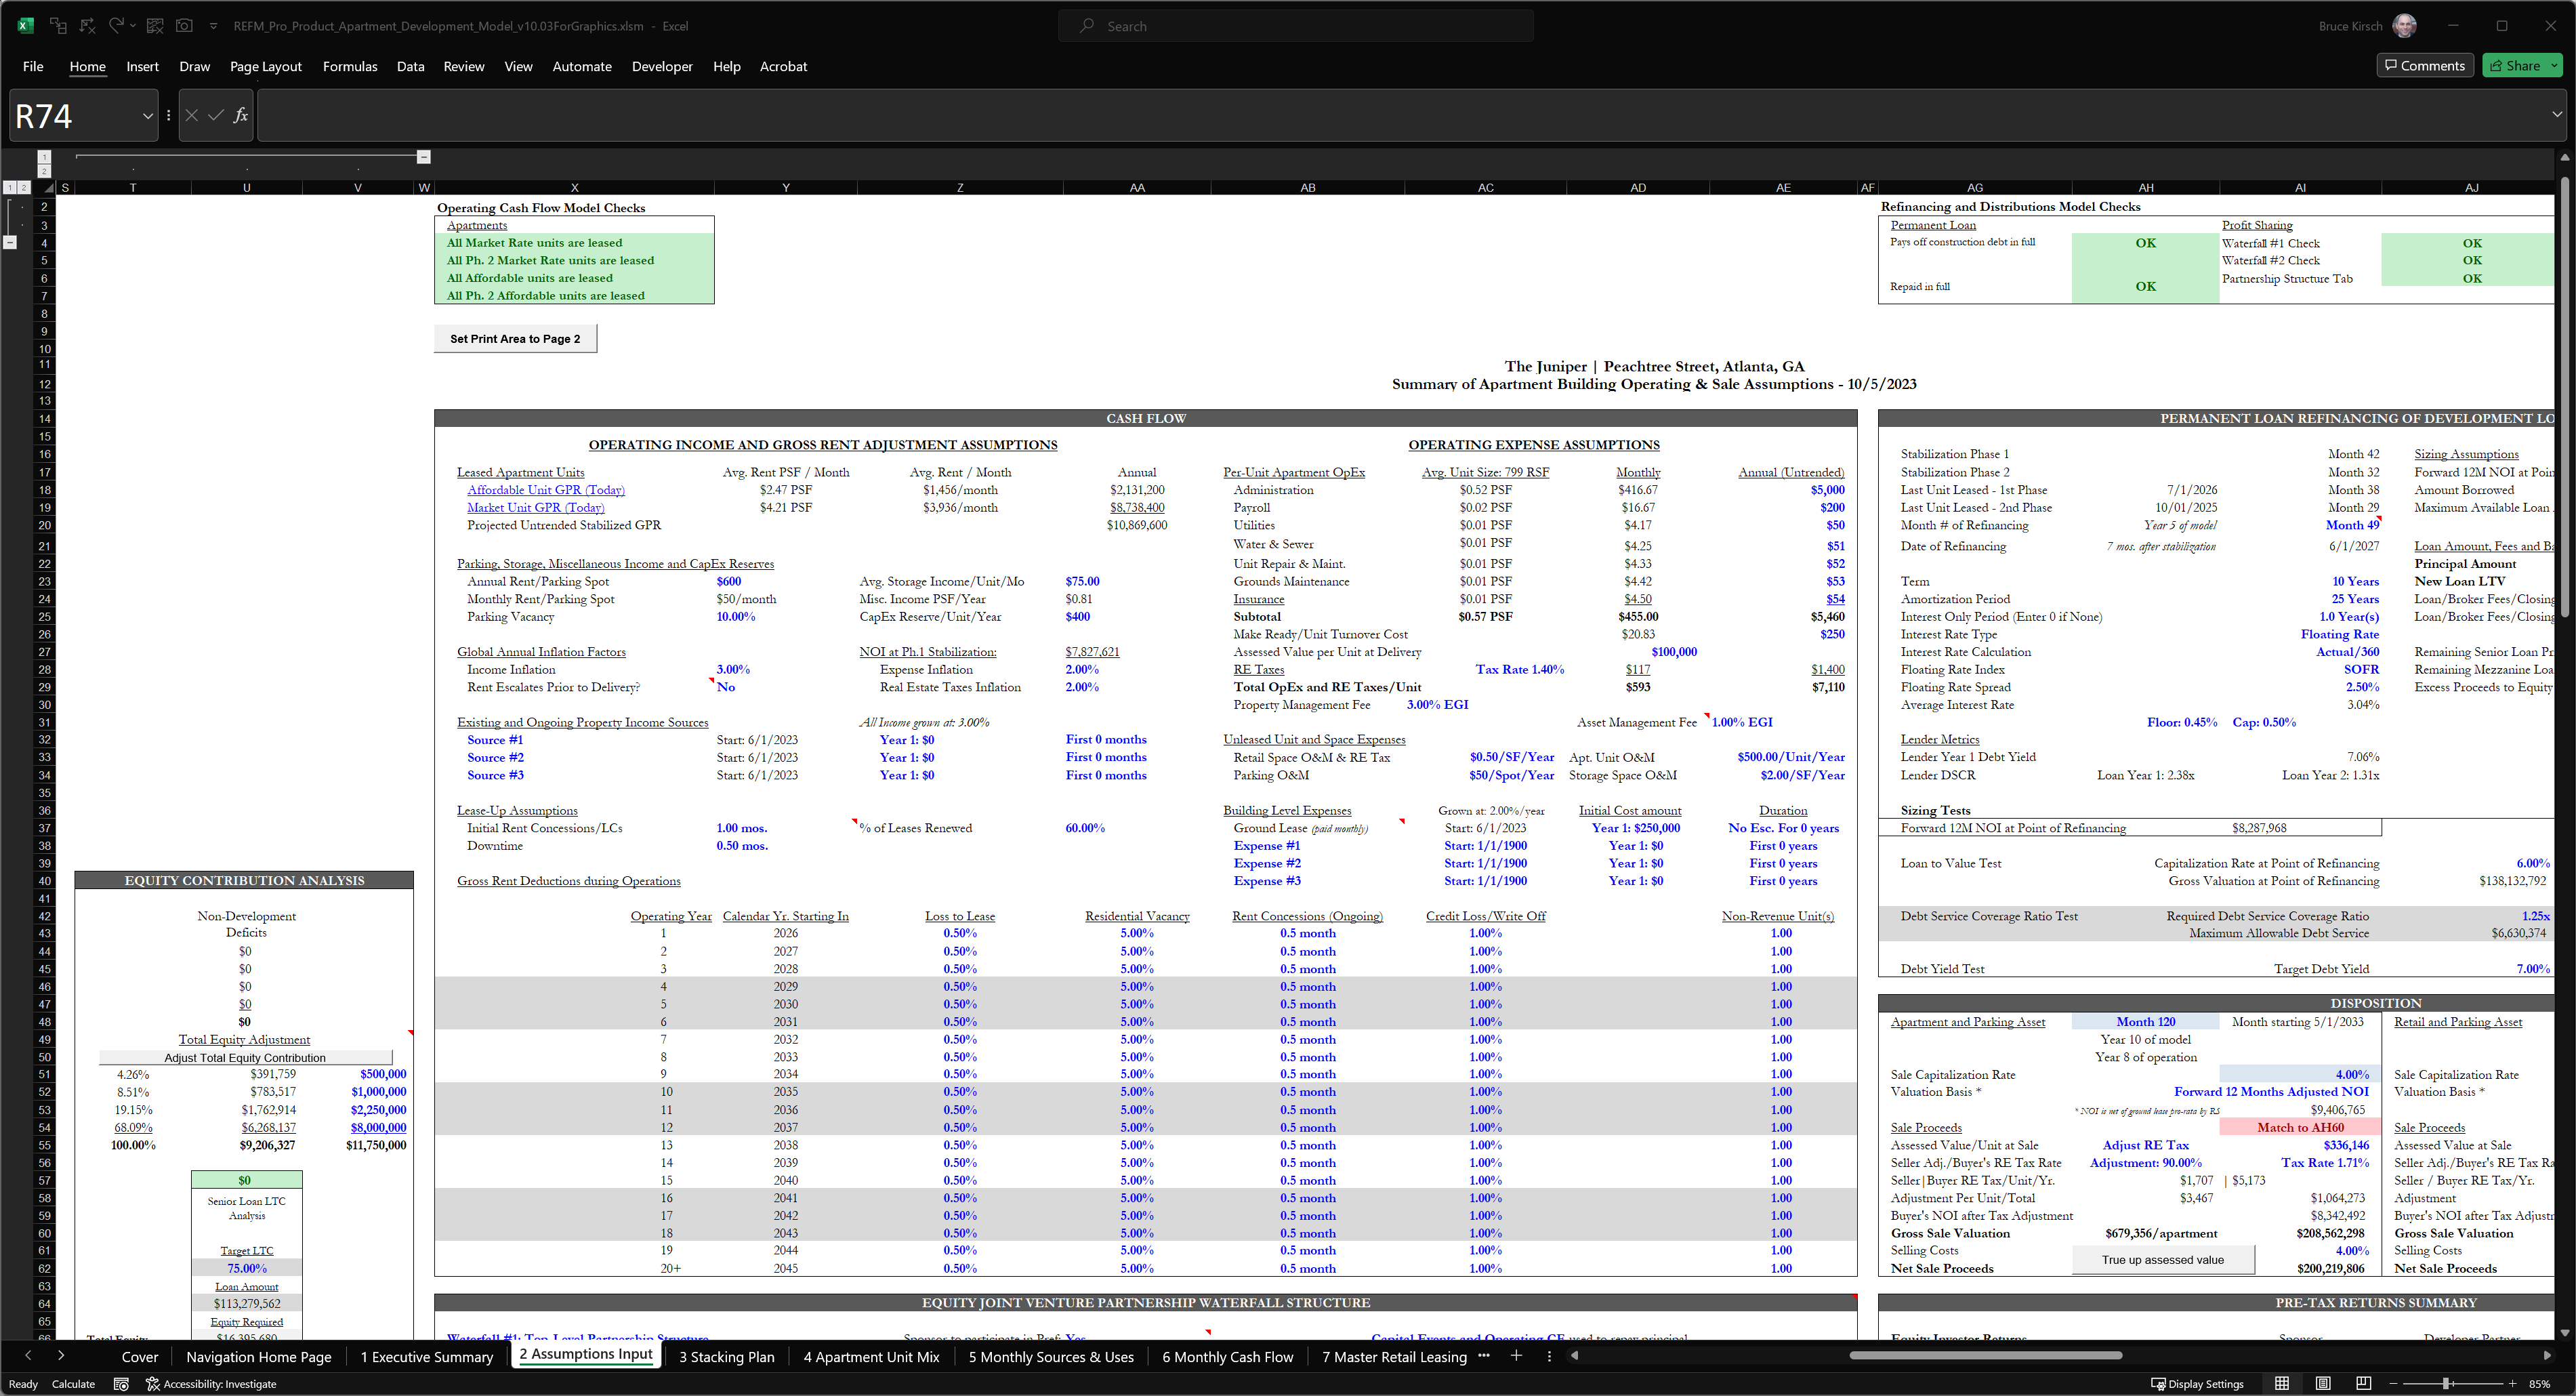This screenshot has height=1396, width=2576.
Task: Click next sheet tab arrow
Action: click(x=61, y=1356)
